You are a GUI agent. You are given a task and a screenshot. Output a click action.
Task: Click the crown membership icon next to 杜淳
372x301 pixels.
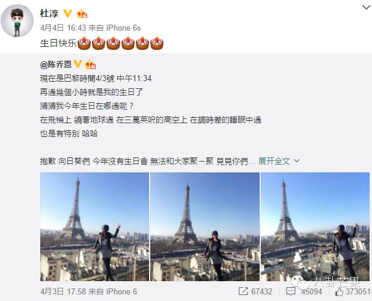coord(82,14)
